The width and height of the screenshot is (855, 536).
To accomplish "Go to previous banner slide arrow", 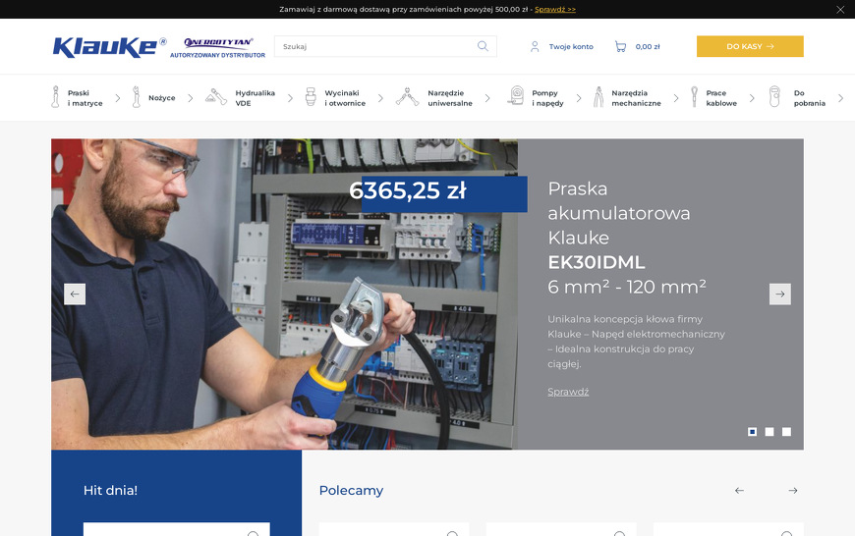I will pos(75,295).
